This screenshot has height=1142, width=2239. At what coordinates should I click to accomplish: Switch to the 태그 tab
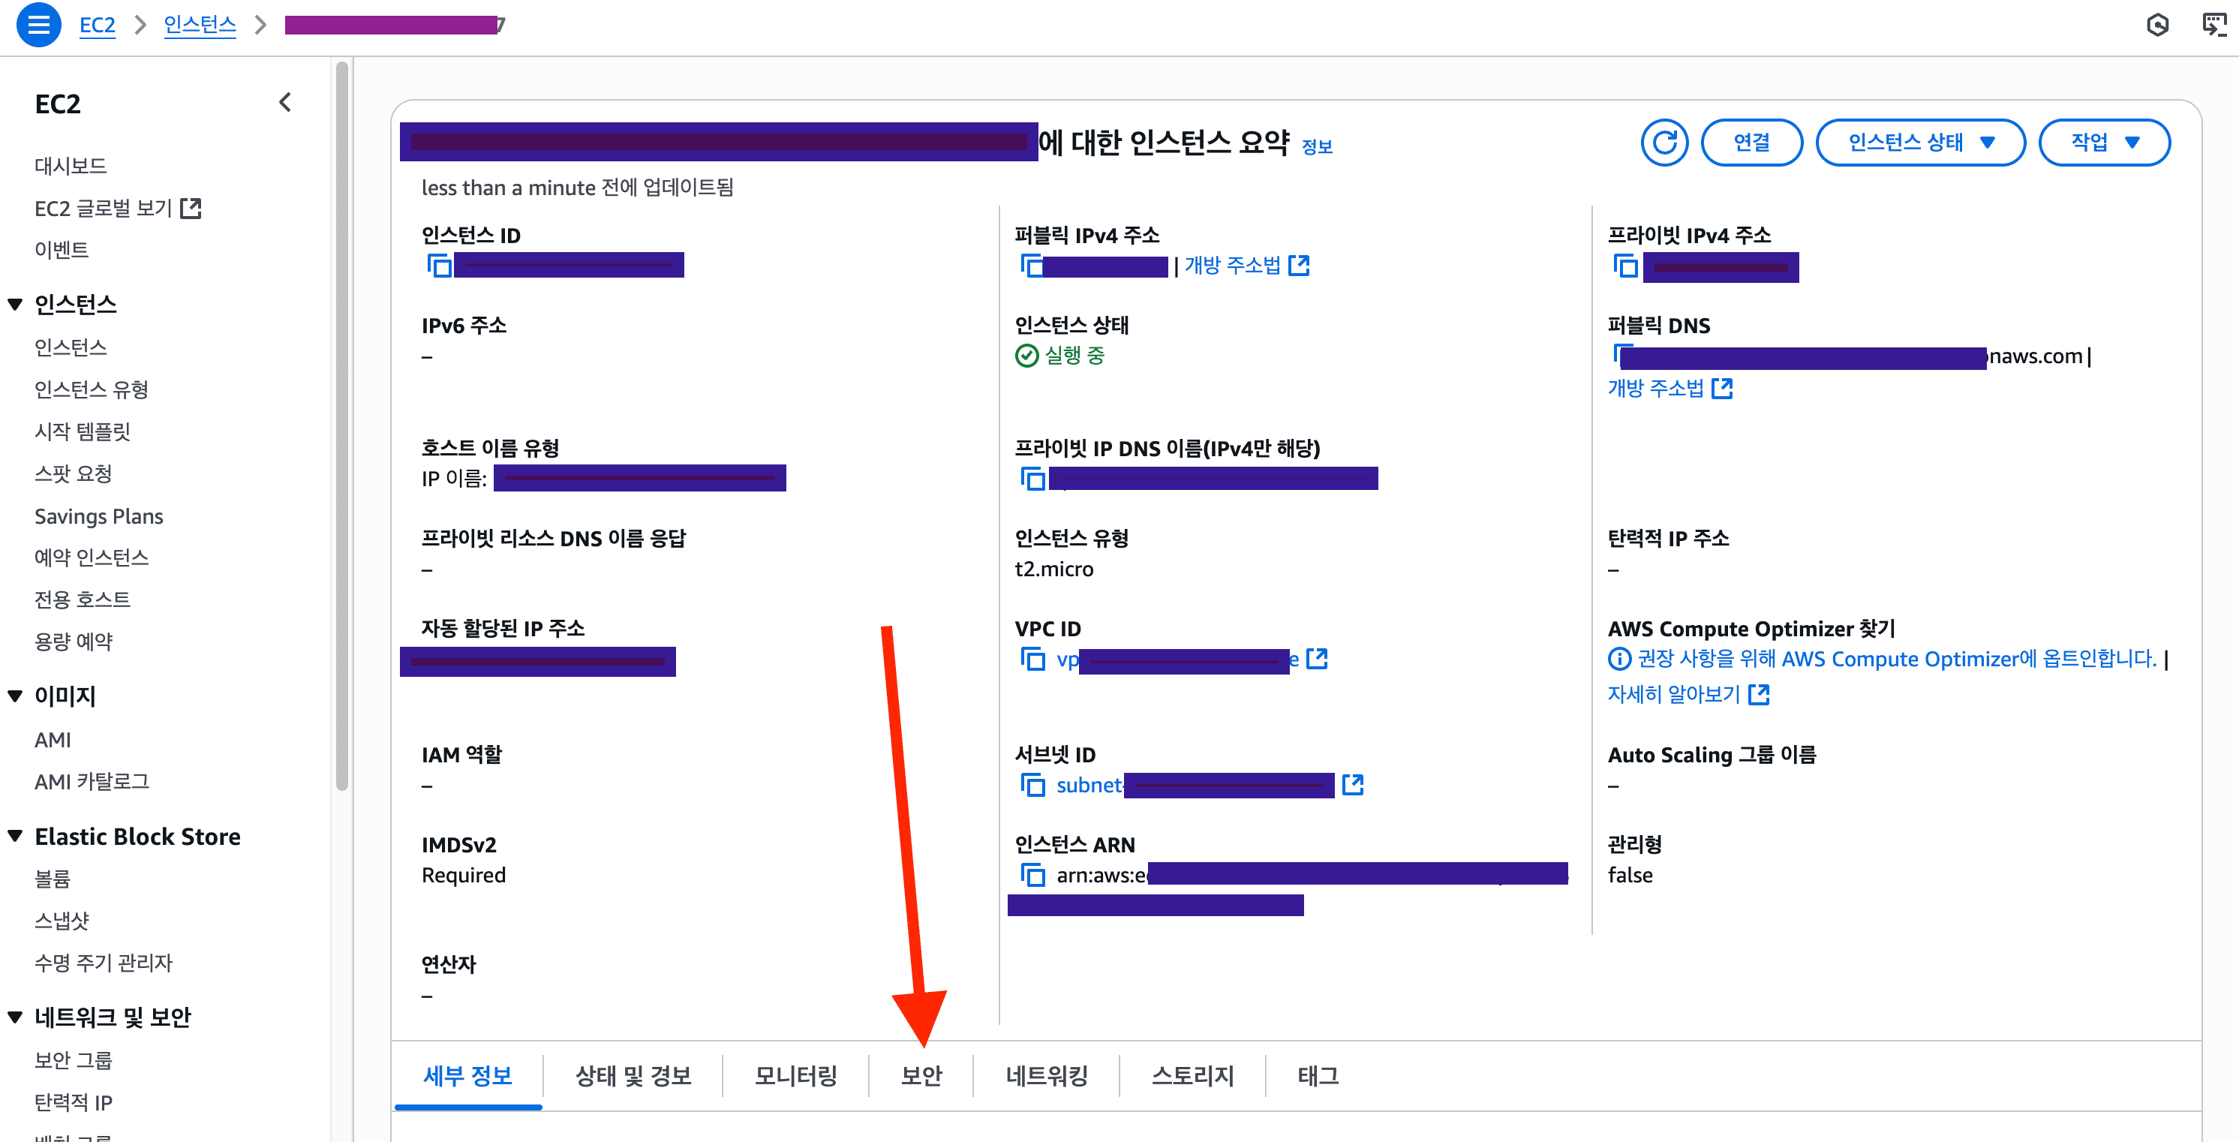click(x=1318, y=1076)
